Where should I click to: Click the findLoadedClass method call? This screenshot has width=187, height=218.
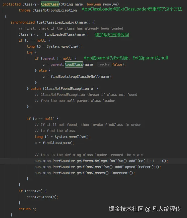point(60,34)
